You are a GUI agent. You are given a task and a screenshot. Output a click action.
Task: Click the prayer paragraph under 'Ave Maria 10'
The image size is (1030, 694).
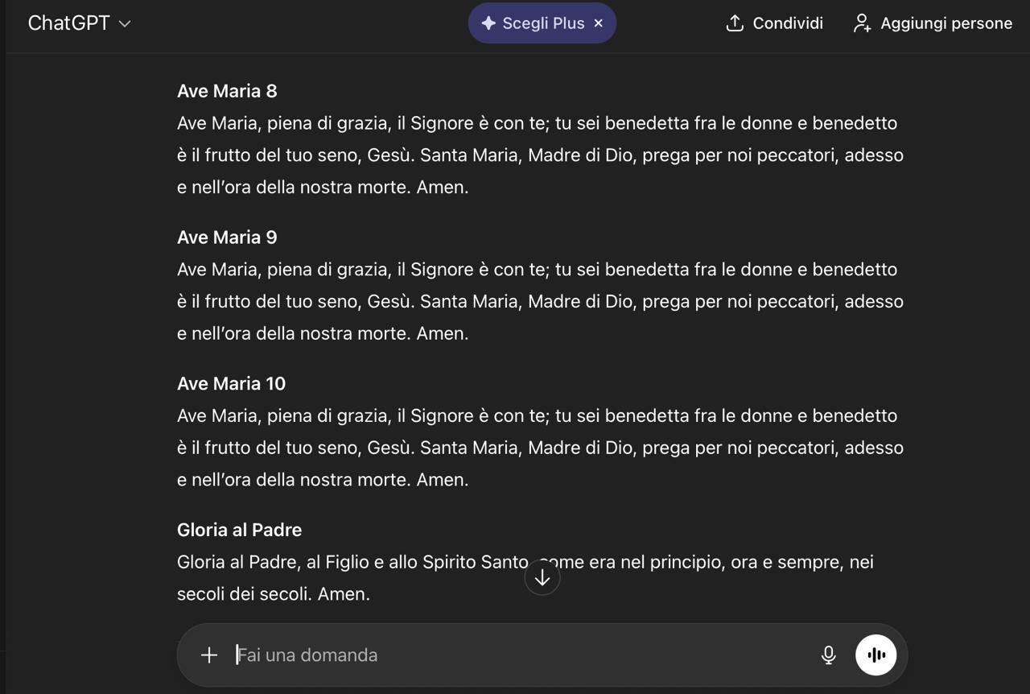click(x=539, y=448)
